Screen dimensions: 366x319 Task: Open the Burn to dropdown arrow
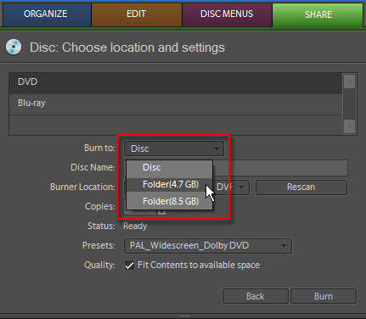coord(217,148)
